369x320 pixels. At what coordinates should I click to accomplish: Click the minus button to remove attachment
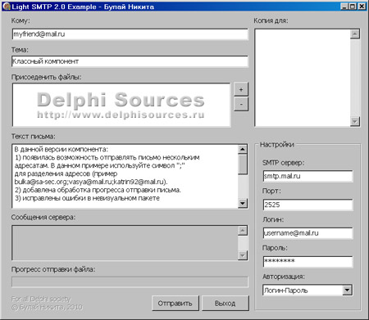pyautogui.click(x=241, y=104)
